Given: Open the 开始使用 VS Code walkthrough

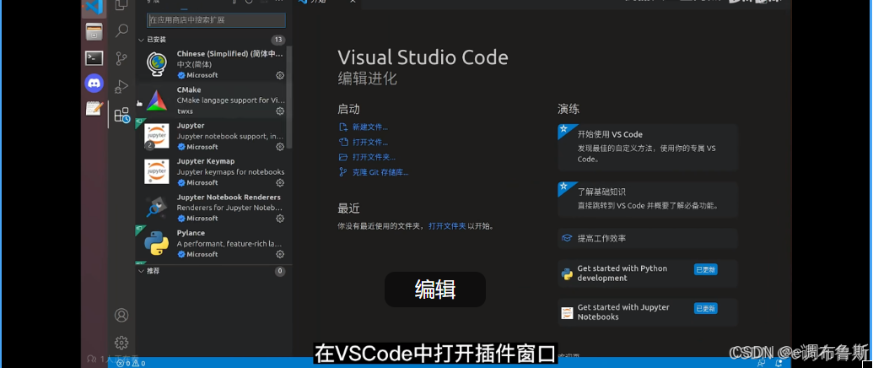Looking at the screenshot, I should pyautogui.click(x=648, y=146).
